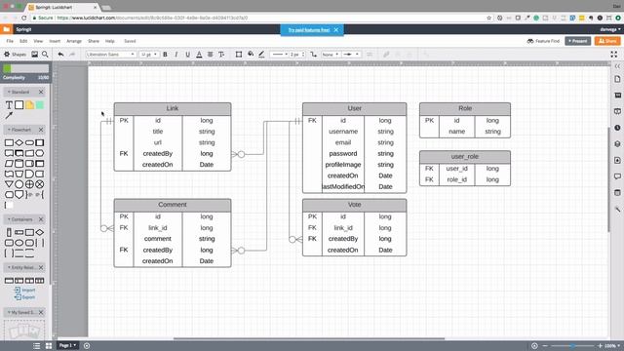This screenshot has width=624, height=351.
Task: Click the Lucidchart orange folder icon
Action: tap(7, 29)
